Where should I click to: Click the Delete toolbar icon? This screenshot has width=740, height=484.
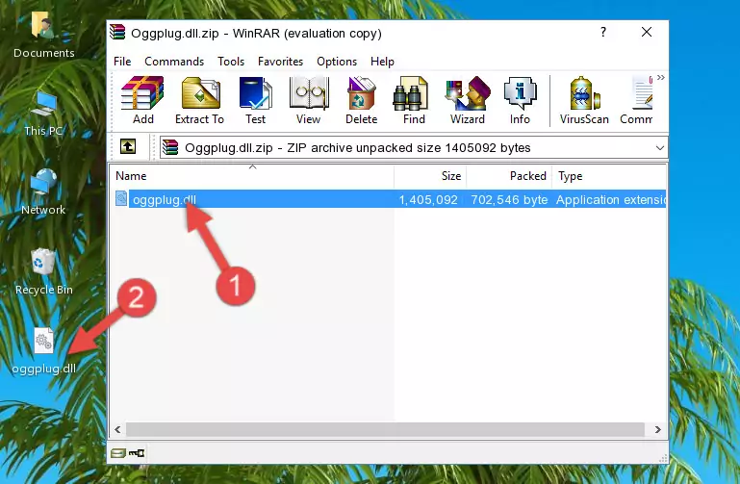click(x=362, y=100)
